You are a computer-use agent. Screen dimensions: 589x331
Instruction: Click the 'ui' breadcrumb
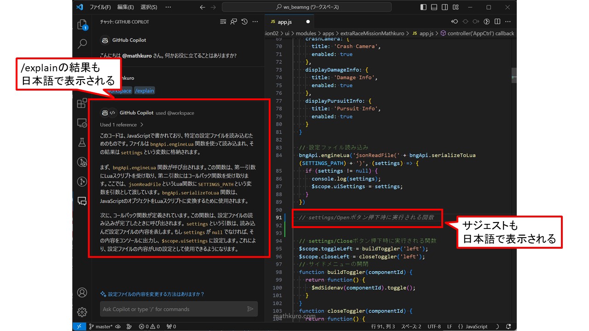pos(287,33)
